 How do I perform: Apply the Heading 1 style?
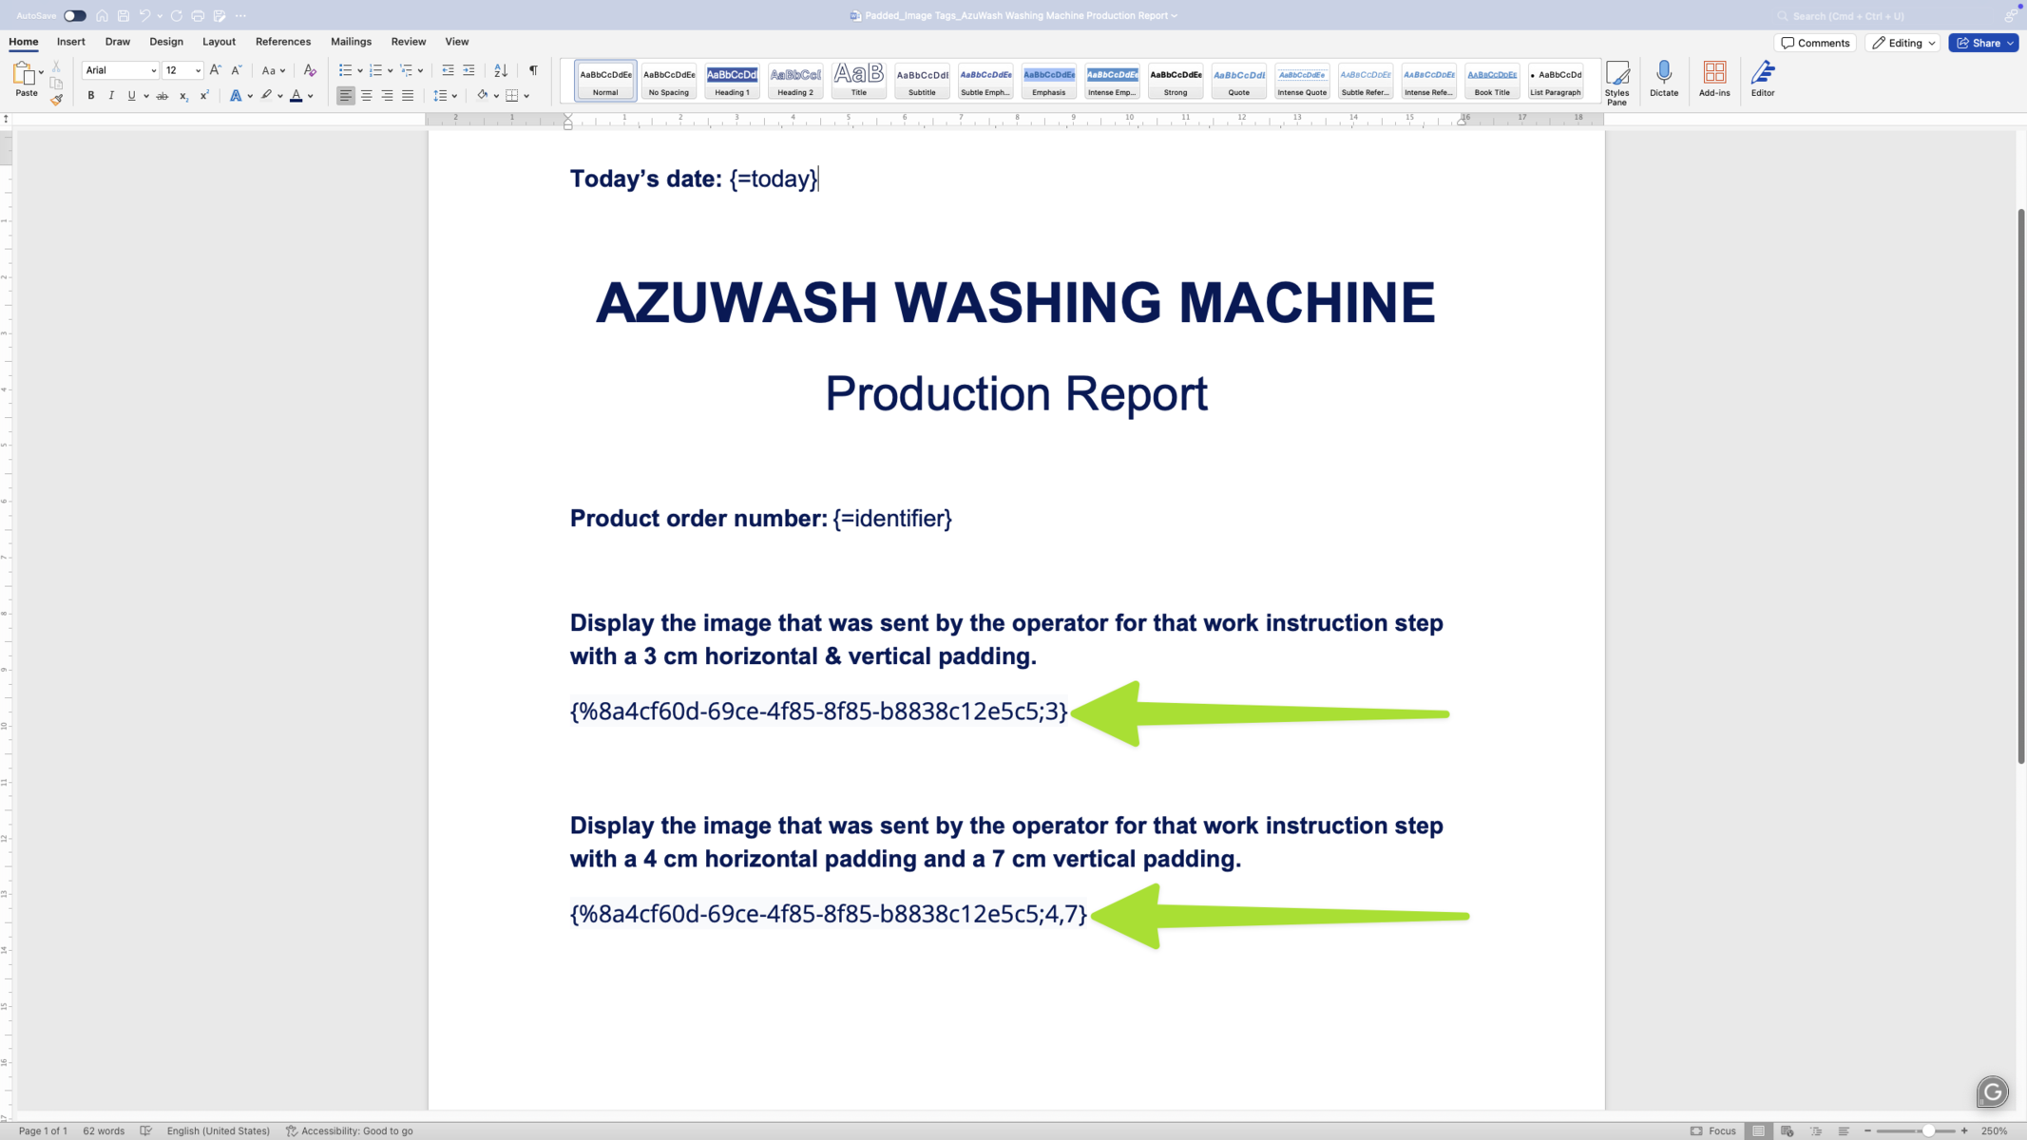click(x=731, y=81)
